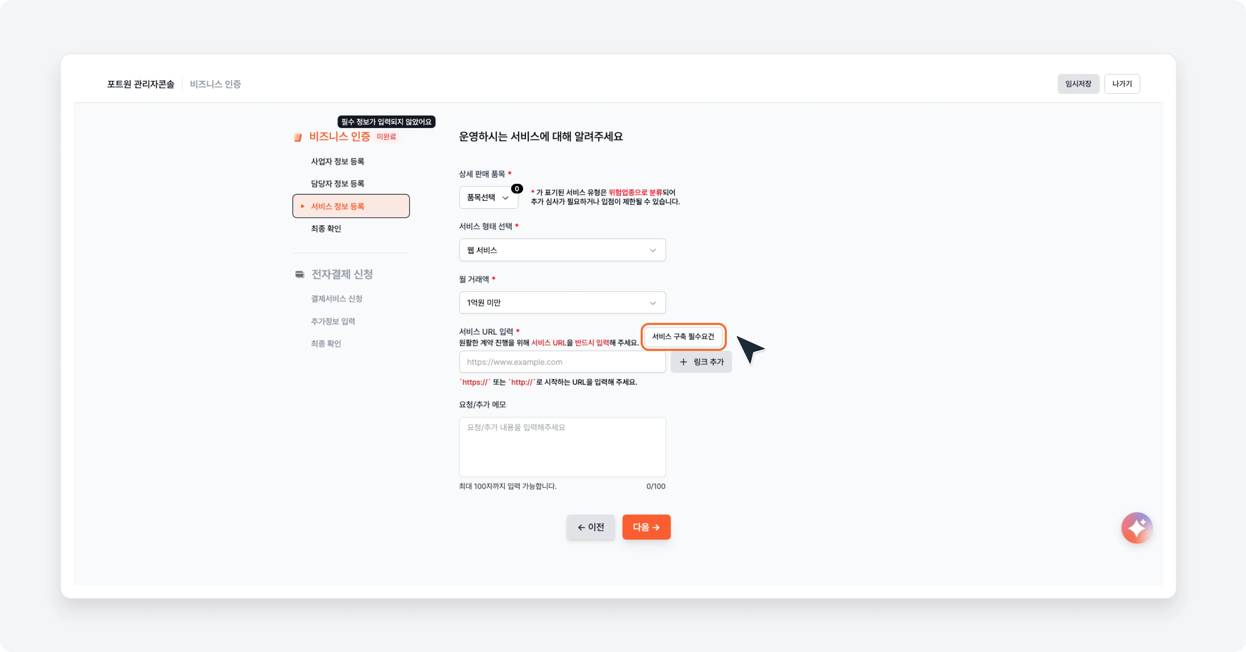Click the 전자결제 신청 card icon

[x=299, y=274]
